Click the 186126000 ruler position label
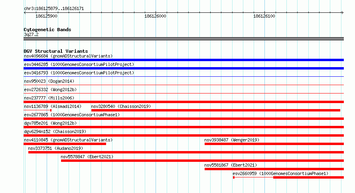Screen dimensions: 355x193 point(155,16)
